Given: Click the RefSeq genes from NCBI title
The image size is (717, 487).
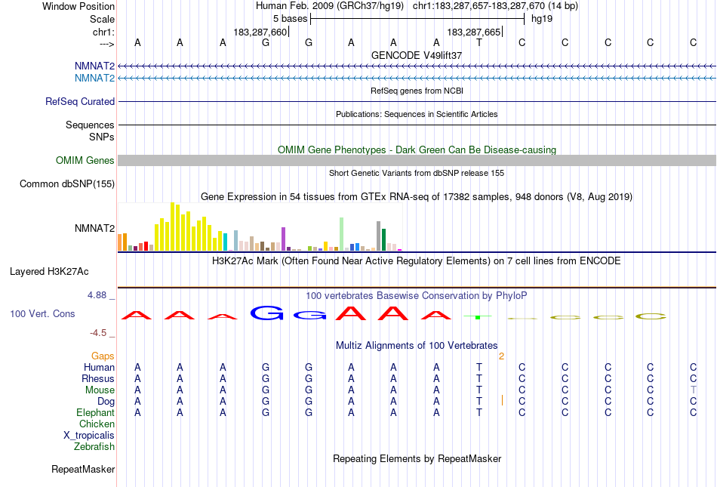Looking at the screenshot, I should pos(417,91).
